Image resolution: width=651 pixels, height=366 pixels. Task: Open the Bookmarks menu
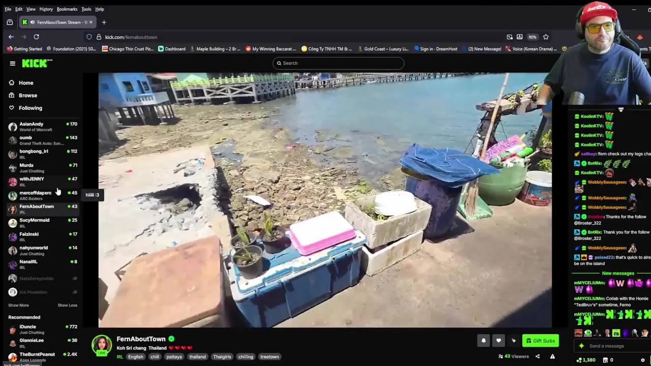pyautogui.click(x=67, y=9)
